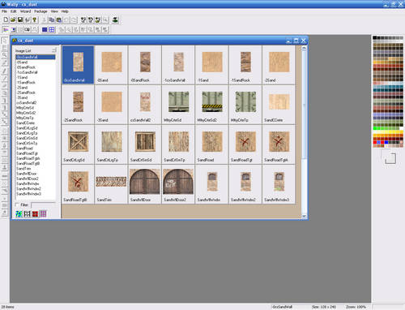Click the 'Size: 128 x 240' status entry
The image size is (405, 310).
[324, 307]
